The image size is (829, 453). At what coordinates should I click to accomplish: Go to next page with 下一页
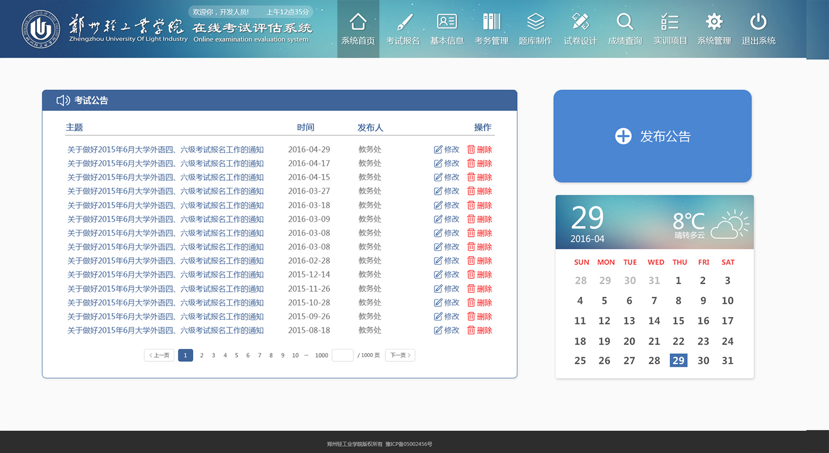point(400,355)
